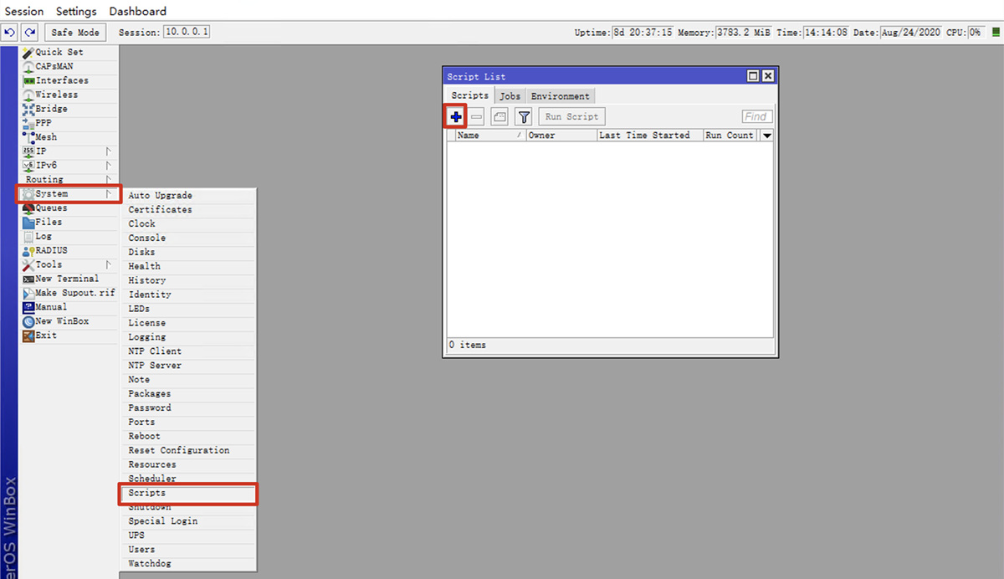The width and height of the screenshot is (1004, 579).
Task: Click the blue plus add script icon
Action: tap(455, 117)
